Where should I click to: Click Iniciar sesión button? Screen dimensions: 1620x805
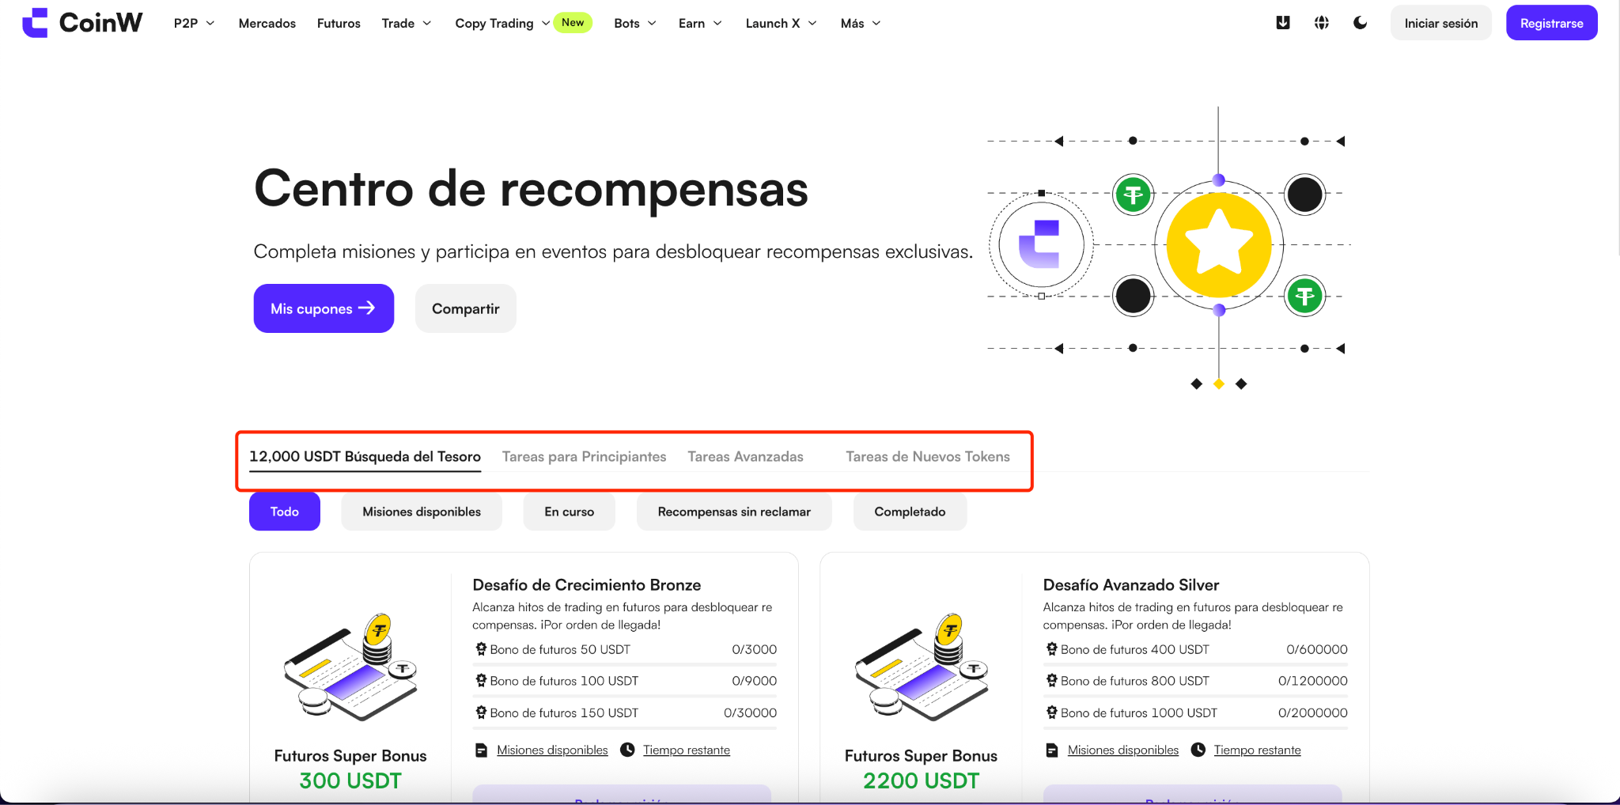tap(1441, 23)
